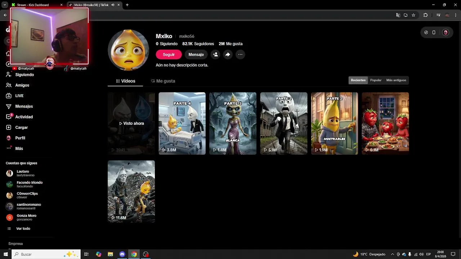Image resolution: width=461 pixels, height=259 pixels.
Task: Close the TikTok browser tab
Action: pos(118,5)
